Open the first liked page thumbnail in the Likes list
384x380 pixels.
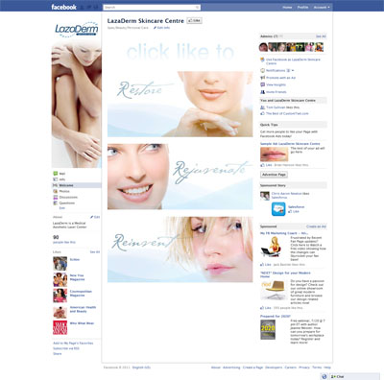point(60,264)
